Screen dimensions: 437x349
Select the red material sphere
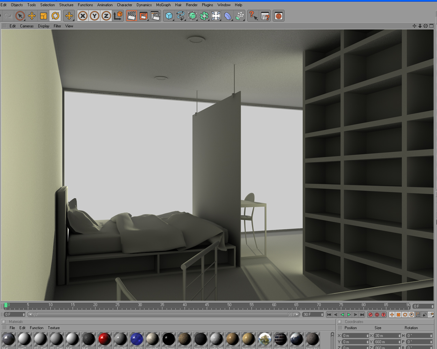(104, 339)
